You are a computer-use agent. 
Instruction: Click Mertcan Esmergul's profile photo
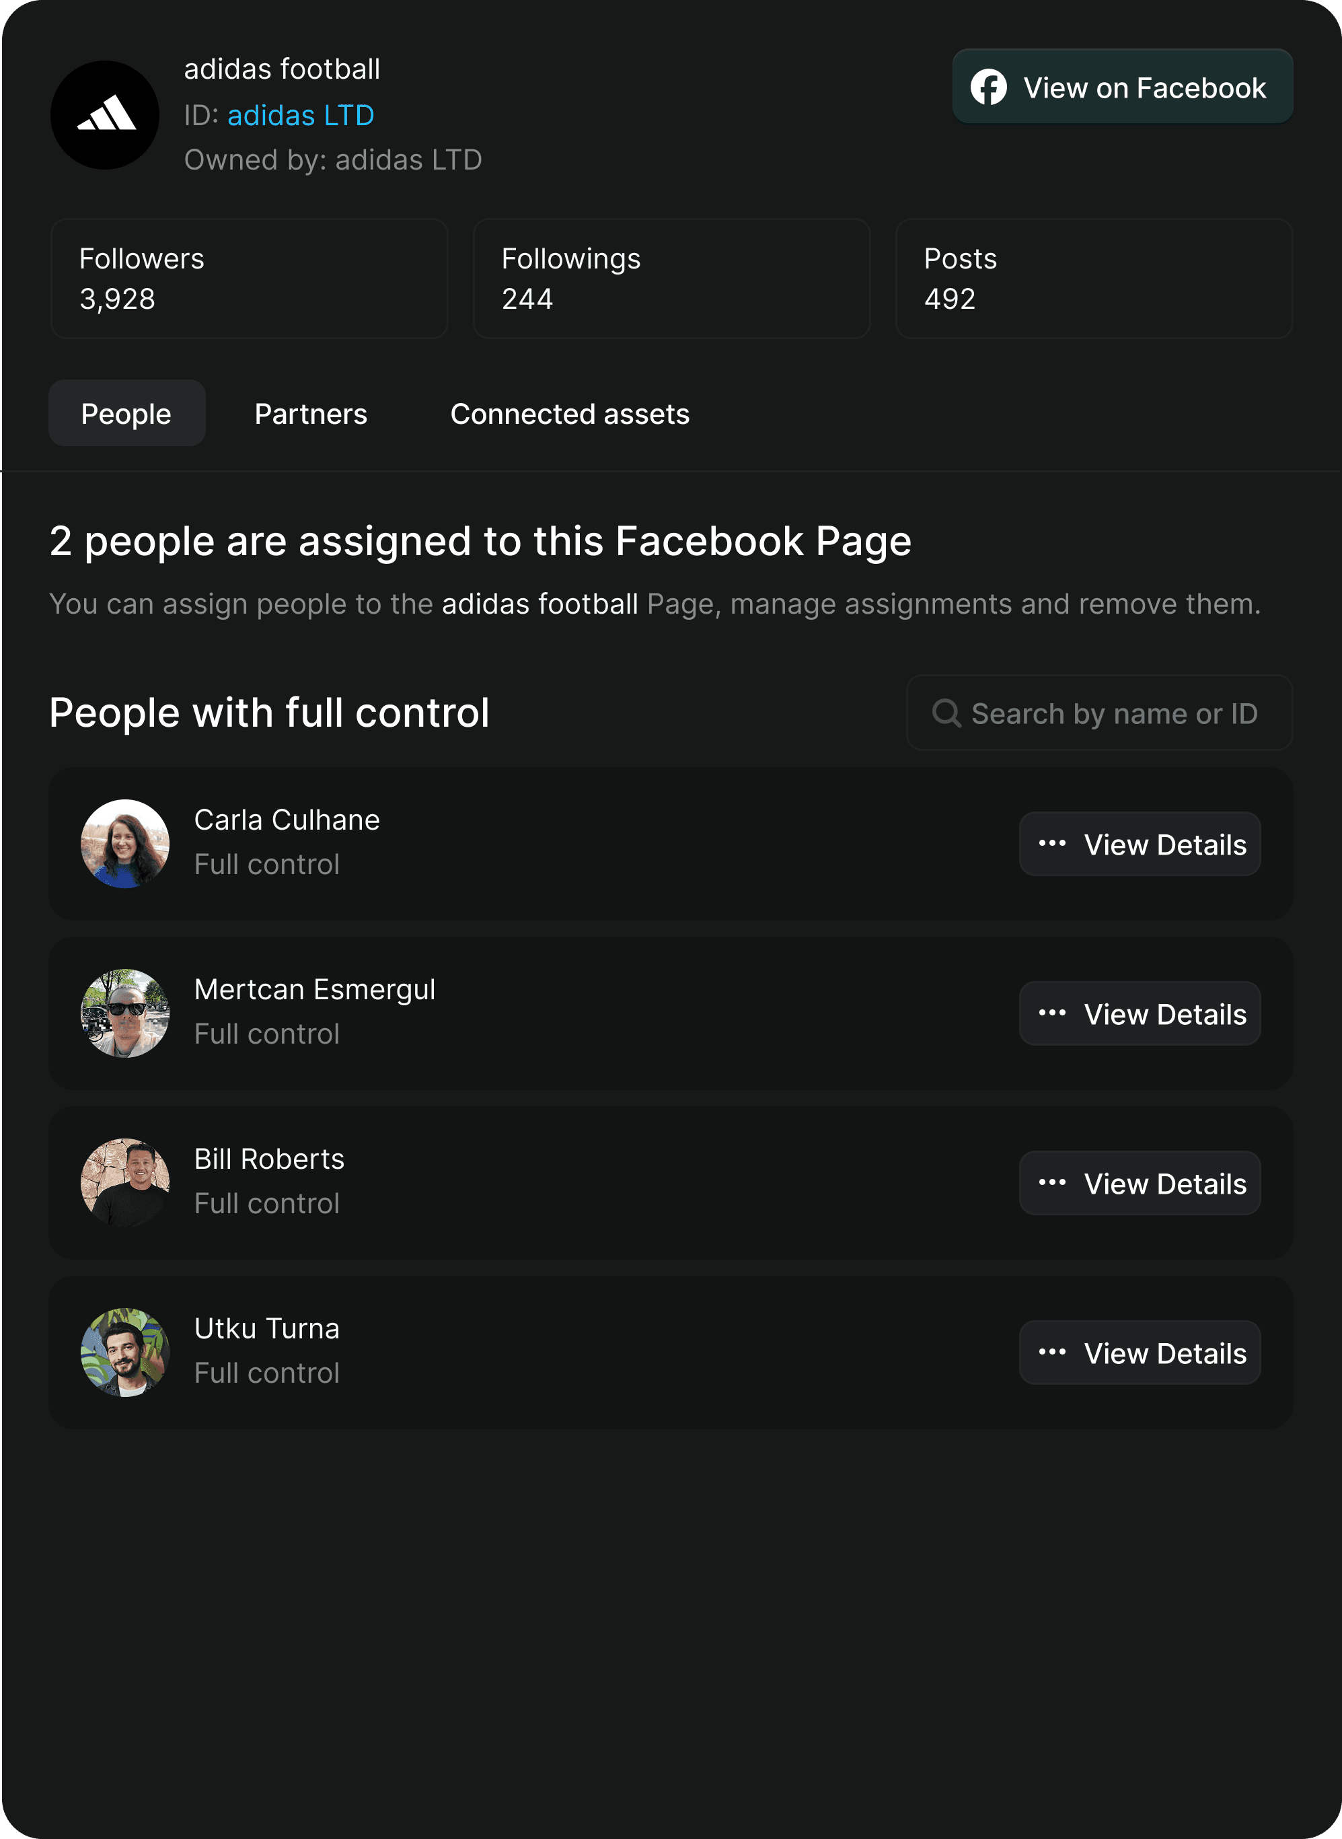click(125, 1013)
